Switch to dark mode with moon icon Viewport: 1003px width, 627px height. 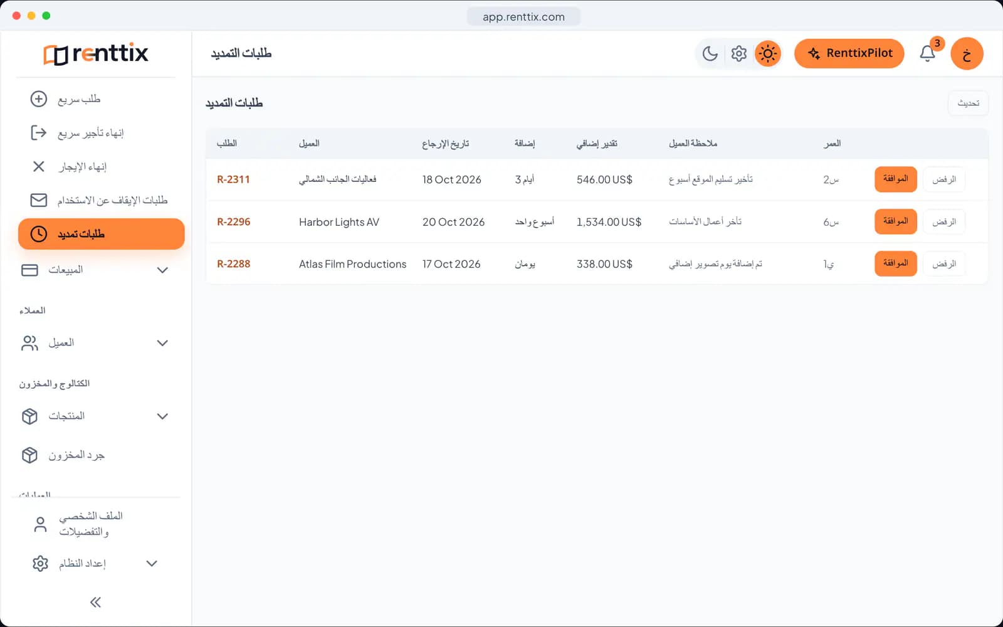click(x=710, y=54)
